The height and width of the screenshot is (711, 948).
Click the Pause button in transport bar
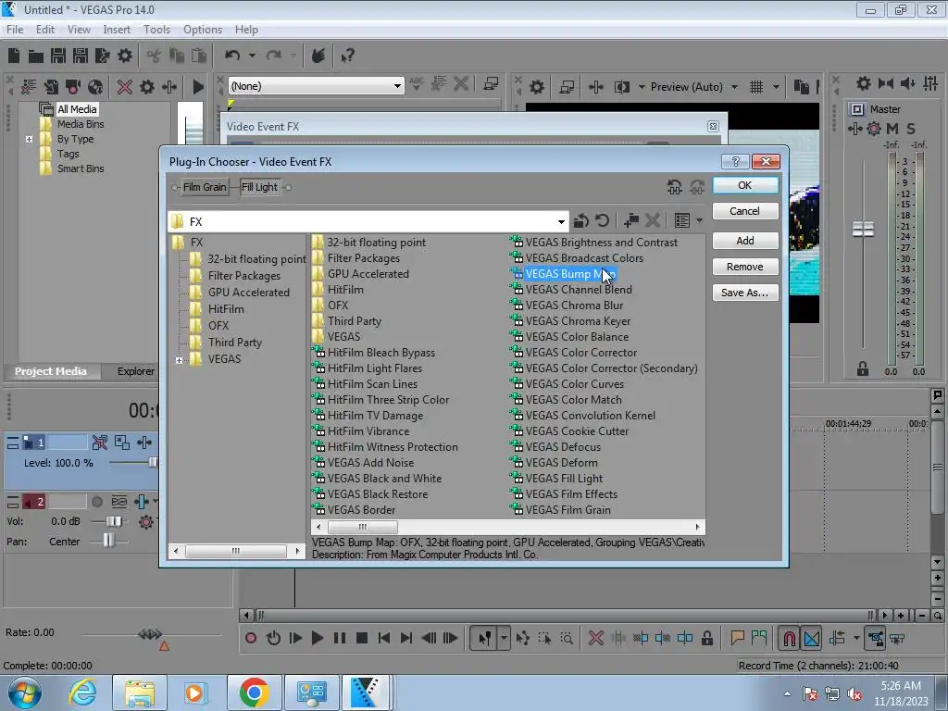[x=340, y=638]
